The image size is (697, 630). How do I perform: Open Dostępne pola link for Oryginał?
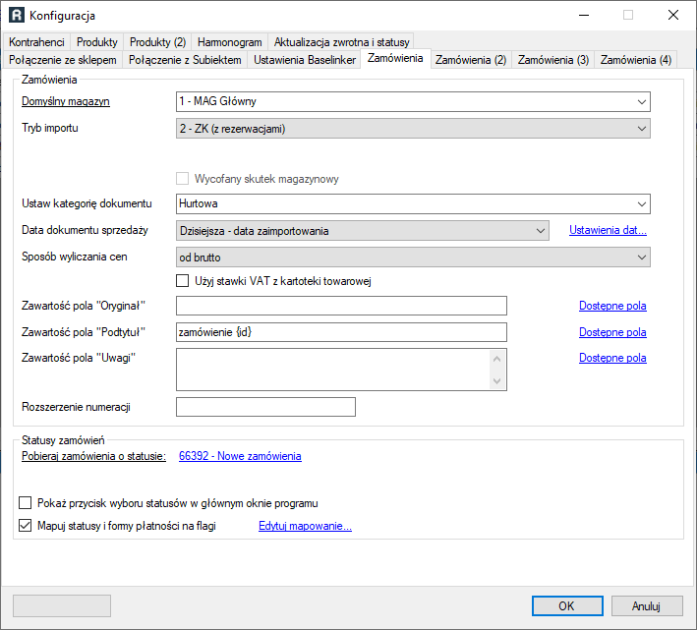click(612, 306)
